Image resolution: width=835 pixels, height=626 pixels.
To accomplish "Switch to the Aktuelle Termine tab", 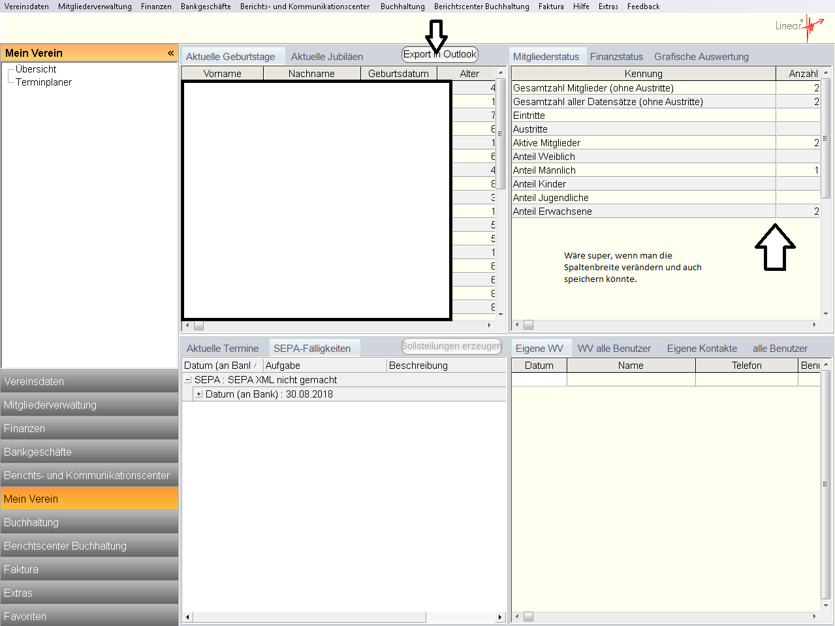I will pos(222,349).
